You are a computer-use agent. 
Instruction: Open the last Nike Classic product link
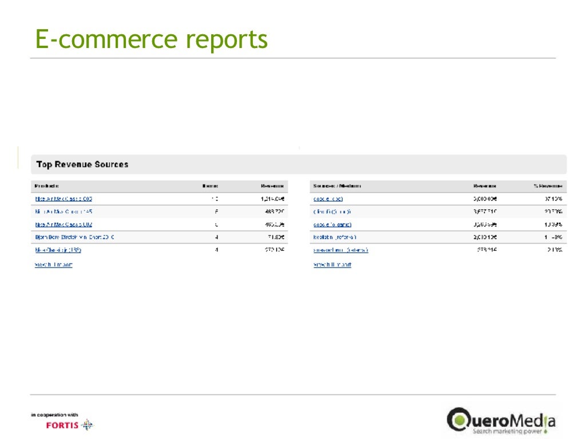click(x=58, y=250)
